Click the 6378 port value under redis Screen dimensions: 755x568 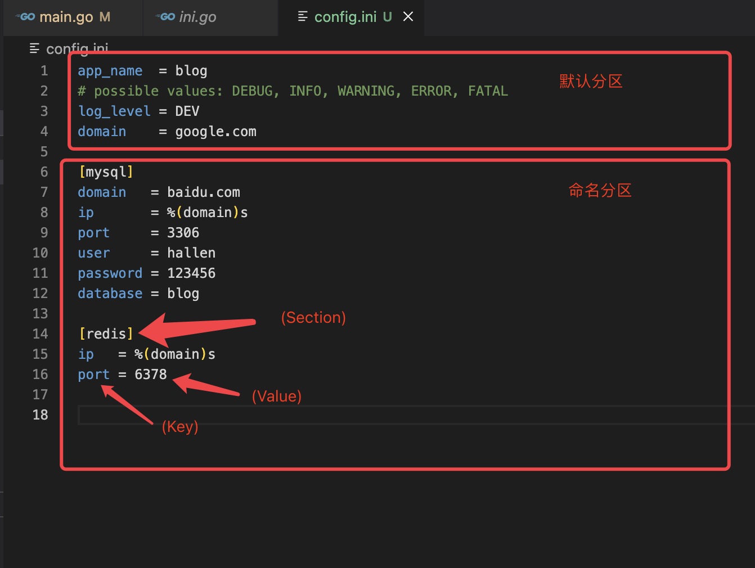(x=151, y=375)
